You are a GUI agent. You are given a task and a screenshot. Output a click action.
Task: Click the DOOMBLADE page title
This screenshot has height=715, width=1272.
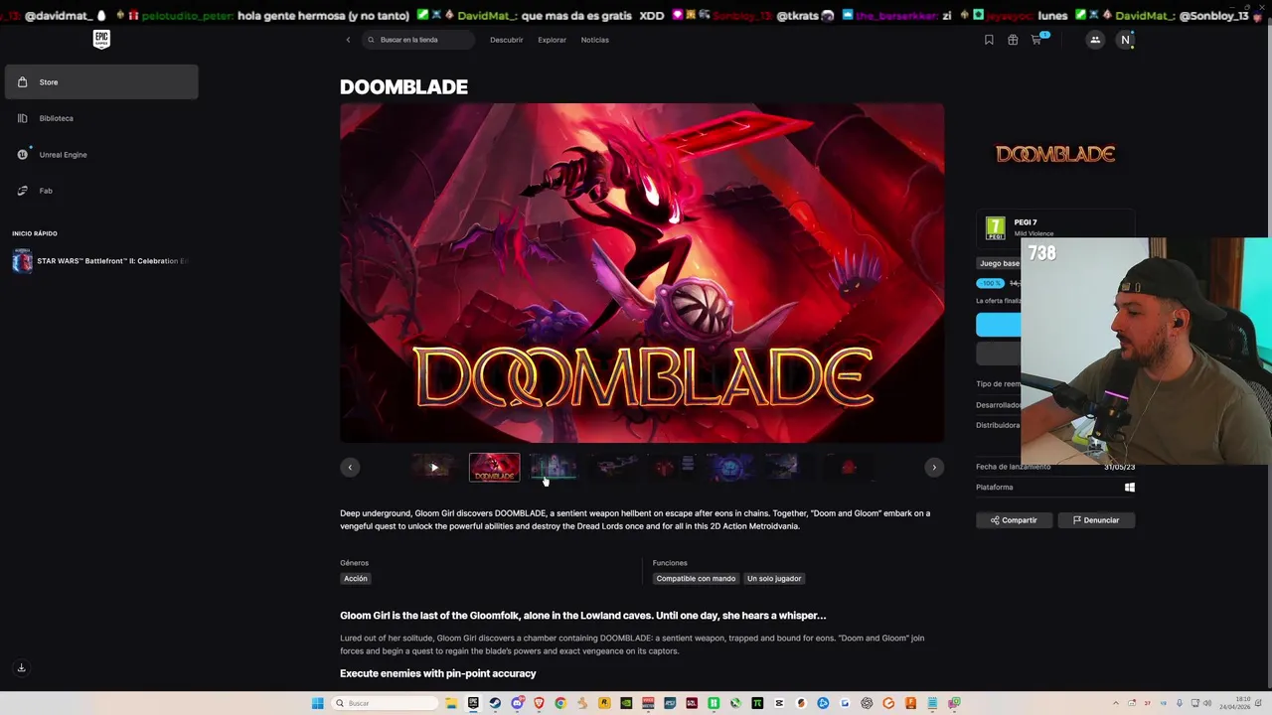point(403,87)
